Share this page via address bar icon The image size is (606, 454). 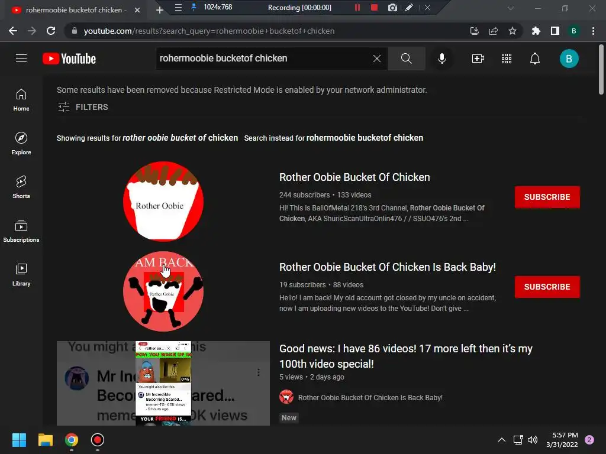click(x=494, y=31)
